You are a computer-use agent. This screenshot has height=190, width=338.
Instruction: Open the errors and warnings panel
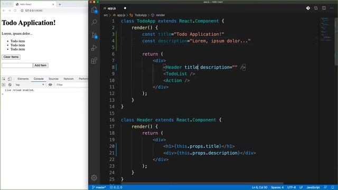pos(116,187)
